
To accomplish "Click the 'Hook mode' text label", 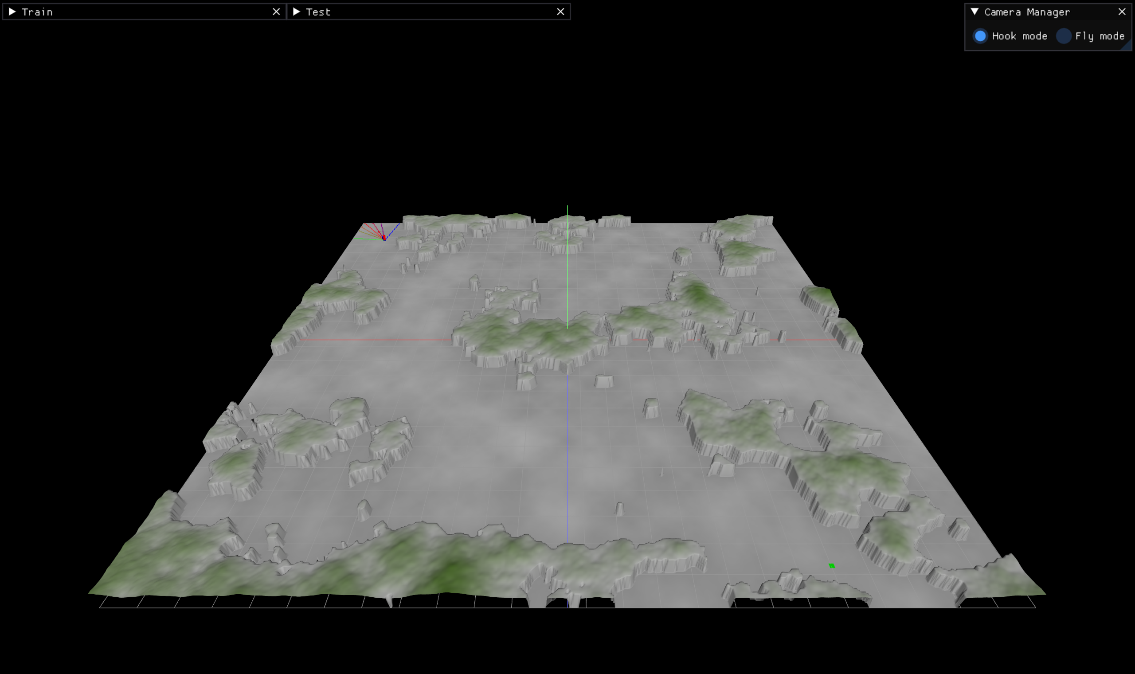I will (x=1019, y=36).
